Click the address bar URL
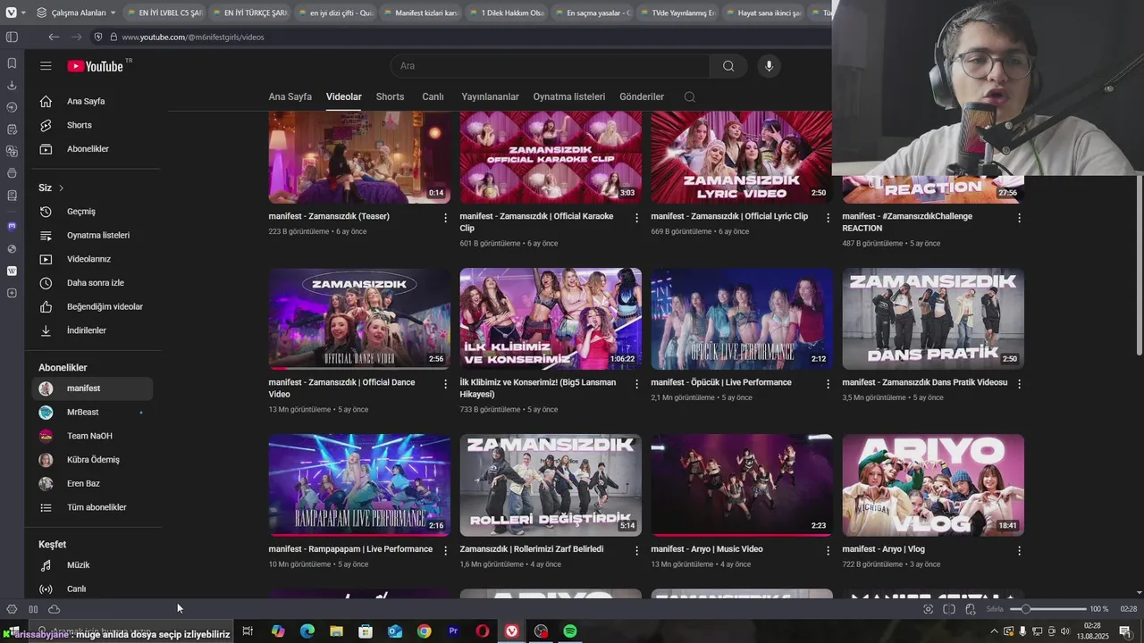Screen dimensions: 1144x643 point(193,37)
